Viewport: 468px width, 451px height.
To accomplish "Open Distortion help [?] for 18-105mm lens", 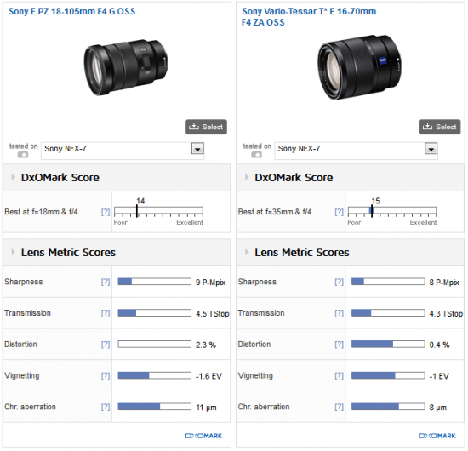I will tap(106, 345).
